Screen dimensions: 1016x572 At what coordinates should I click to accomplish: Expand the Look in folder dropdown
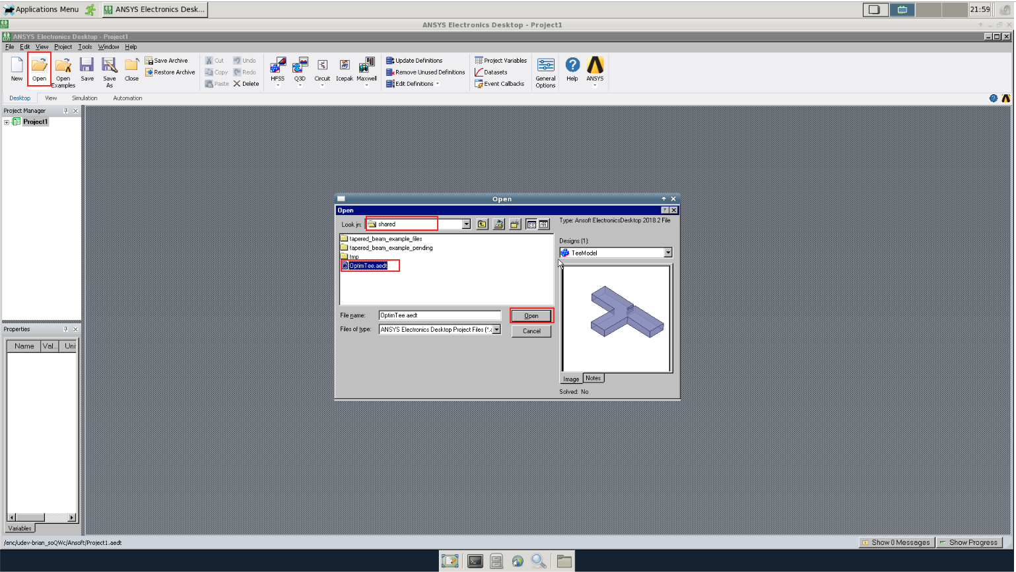coord(466,224)
